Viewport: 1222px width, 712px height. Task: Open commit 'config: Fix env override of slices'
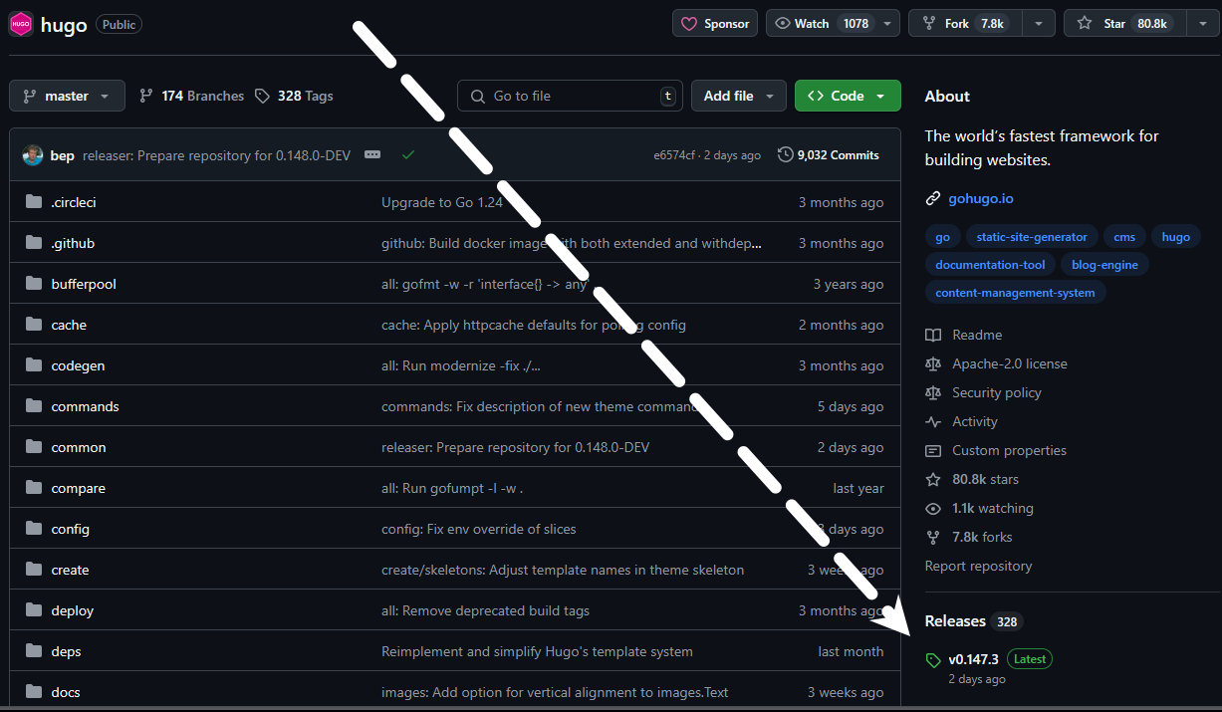click(x=479, y=529)
